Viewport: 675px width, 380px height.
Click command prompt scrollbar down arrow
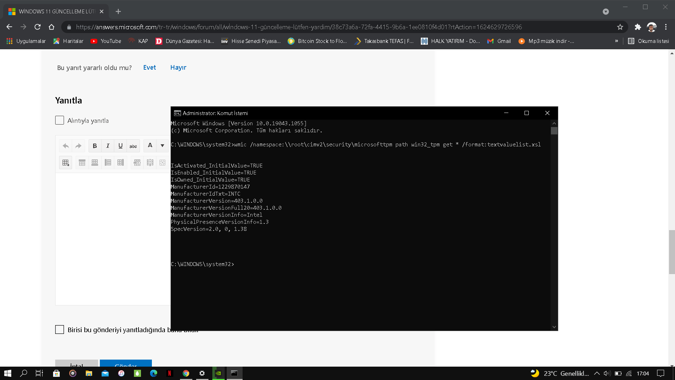(x=554, y=327)
